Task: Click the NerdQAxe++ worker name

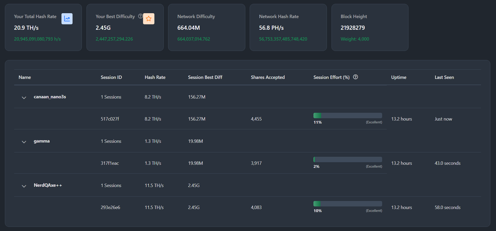Action: 48,186
